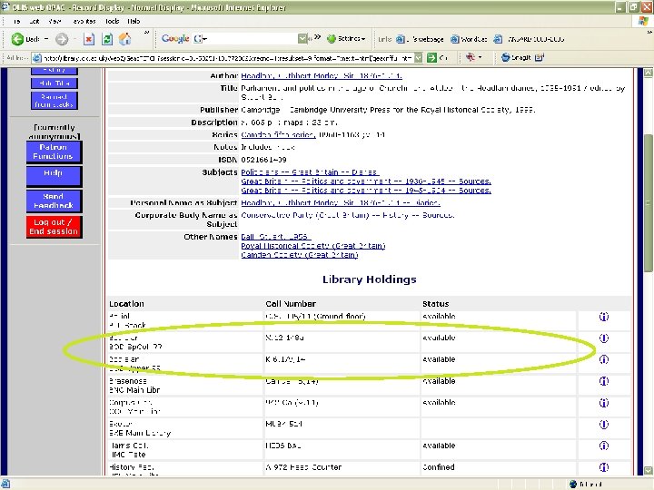Open the Camden fifth series link
This screenshot has width=654, height=490.
click(278, 134)
